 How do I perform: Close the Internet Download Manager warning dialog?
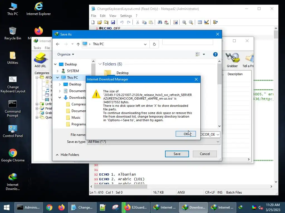(196, 79)
